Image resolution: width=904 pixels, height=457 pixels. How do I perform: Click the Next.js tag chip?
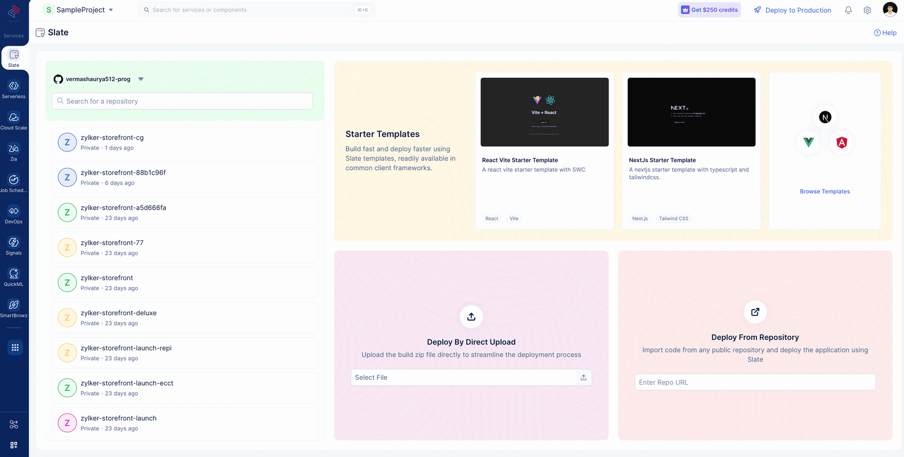click(640, 218)
